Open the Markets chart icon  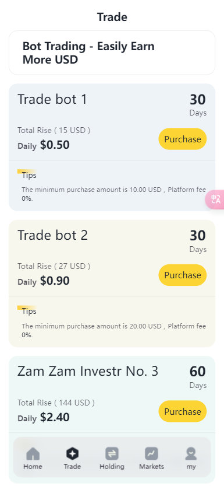[151, 454]
